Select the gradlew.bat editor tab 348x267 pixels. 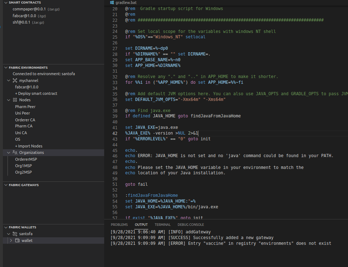(x=124, y=3)
